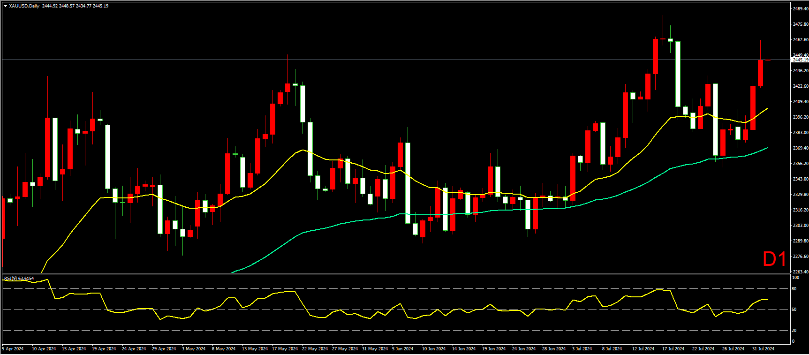809x355 pixels.
Task: Click date label 19 Apr 2024
Action: tap(104, 349)
